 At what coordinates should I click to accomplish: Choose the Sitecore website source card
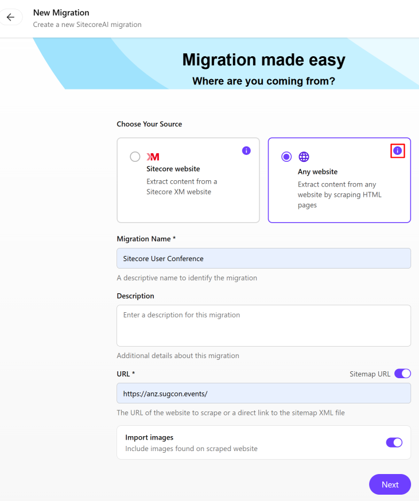coord(188,180)
